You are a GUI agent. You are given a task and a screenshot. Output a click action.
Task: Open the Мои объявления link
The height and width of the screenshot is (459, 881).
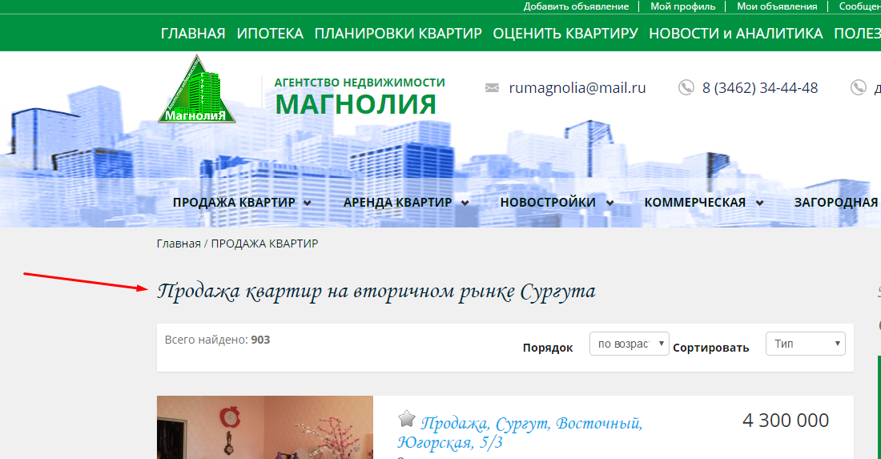777,6
